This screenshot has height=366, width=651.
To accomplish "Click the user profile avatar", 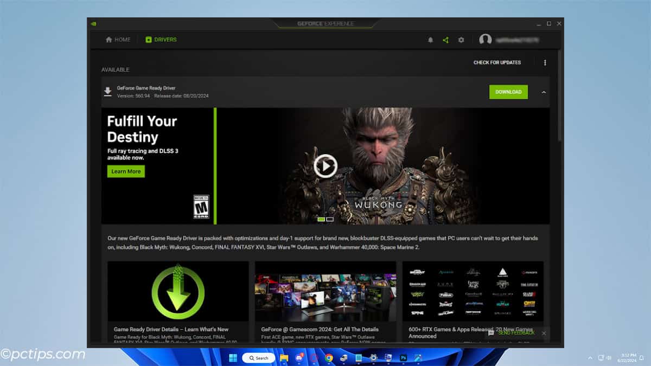I will tap(486, 40).
